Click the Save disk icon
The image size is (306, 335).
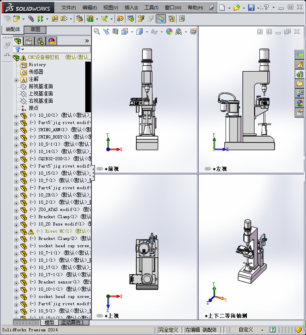pos(251,8)
